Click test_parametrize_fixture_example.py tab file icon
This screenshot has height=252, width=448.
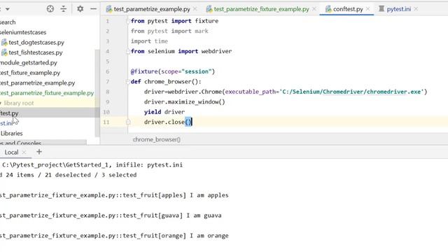click(x=209, y=9)
